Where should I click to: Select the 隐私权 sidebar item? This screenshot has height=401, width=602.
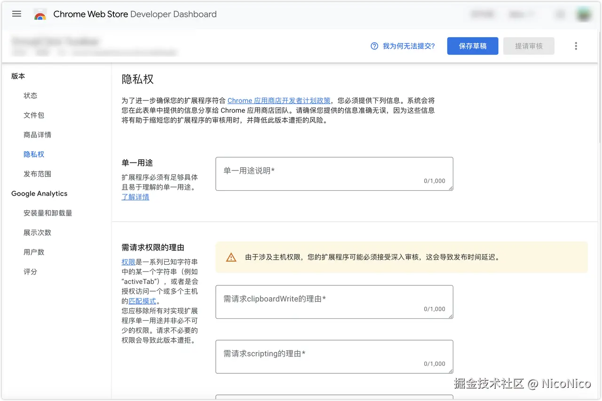[x=34, y=154]
